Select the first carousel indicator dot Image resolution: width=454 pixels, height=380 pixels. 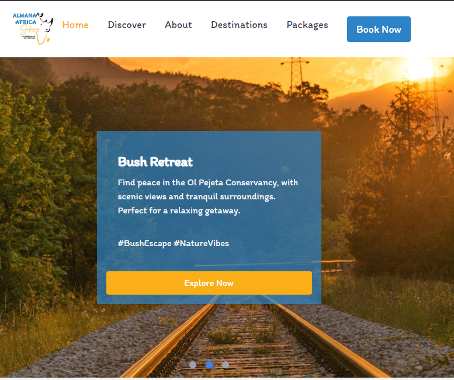point(193,365)
